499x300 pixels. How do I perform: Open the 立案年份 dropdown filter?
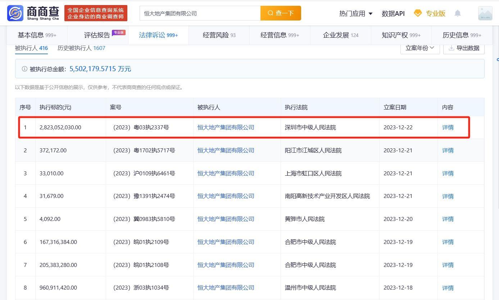pyautogui.click(x=420, y=48)
